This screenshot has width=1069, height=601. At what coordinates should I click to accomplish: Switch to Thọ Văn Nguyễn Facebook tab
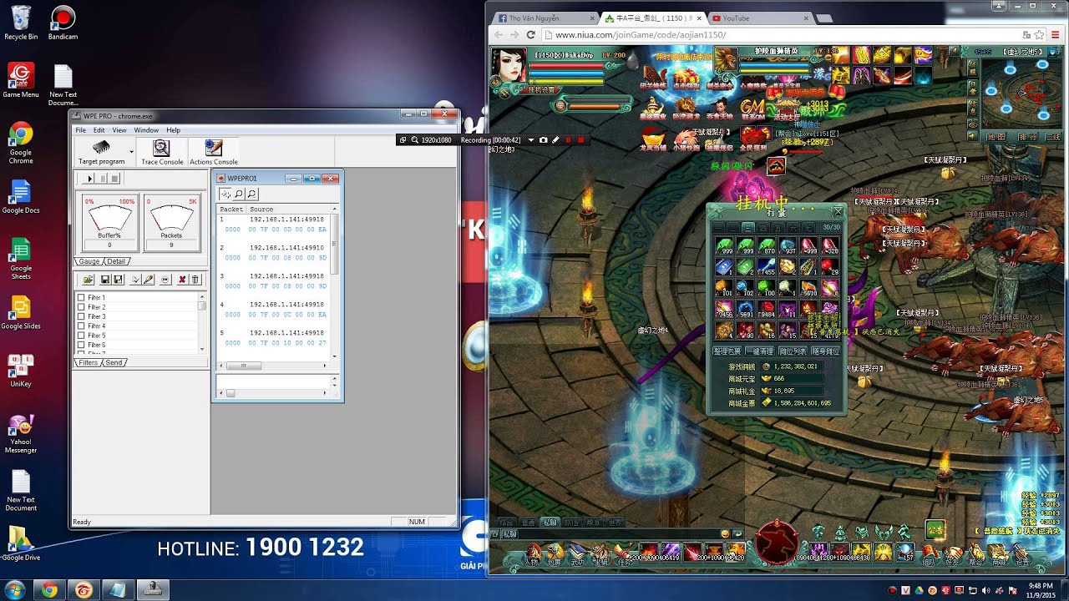[x=543, y=18]
